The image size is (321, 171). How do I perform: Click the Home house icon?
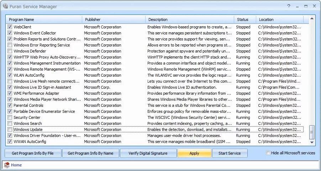(7, 165)
